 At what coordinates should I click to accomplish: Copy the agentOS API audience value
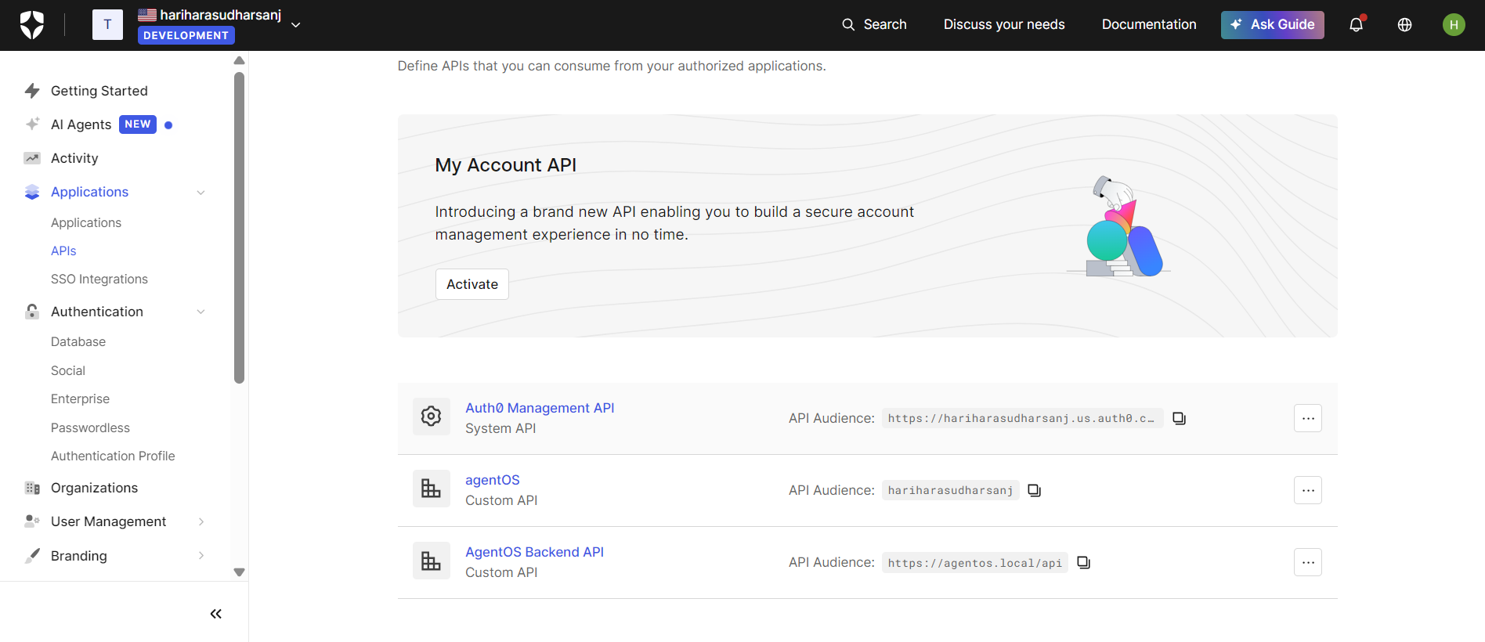pyautogui.click(x=1034, y=490)
